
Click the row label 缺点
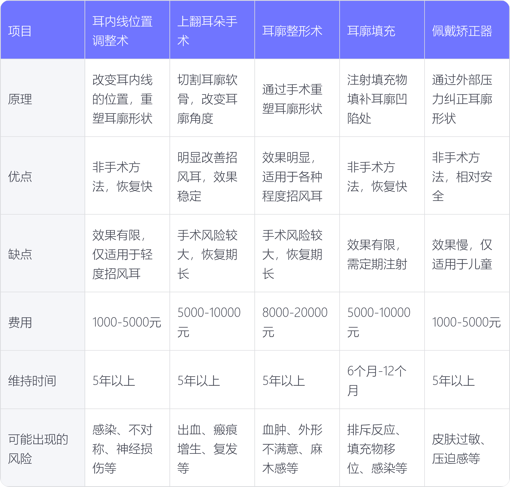point(43,253)
